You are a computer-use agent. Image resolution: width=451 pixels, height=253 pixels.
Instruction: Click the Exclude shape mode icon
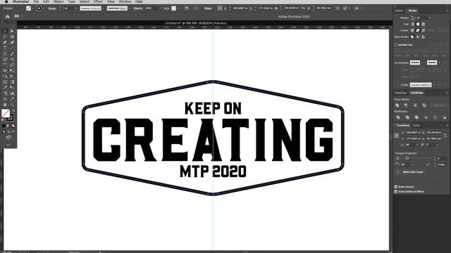coord(424,105)
